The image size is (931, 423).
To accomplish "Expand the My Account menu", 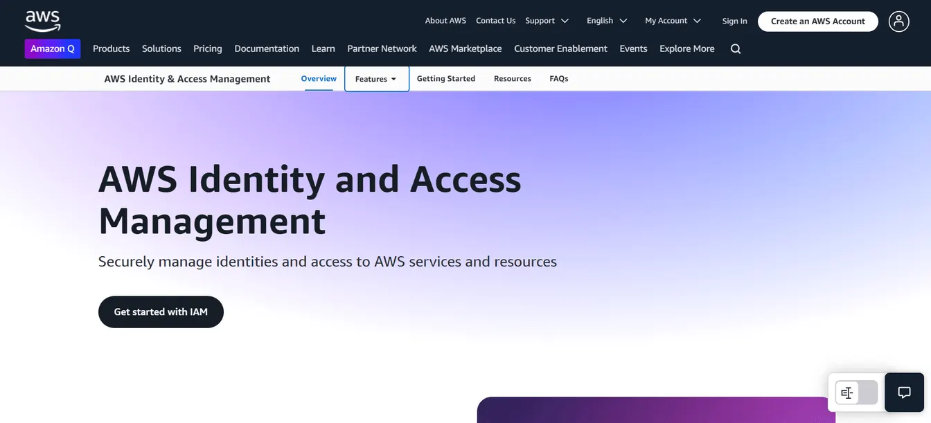I will click(x=673, y=21).
